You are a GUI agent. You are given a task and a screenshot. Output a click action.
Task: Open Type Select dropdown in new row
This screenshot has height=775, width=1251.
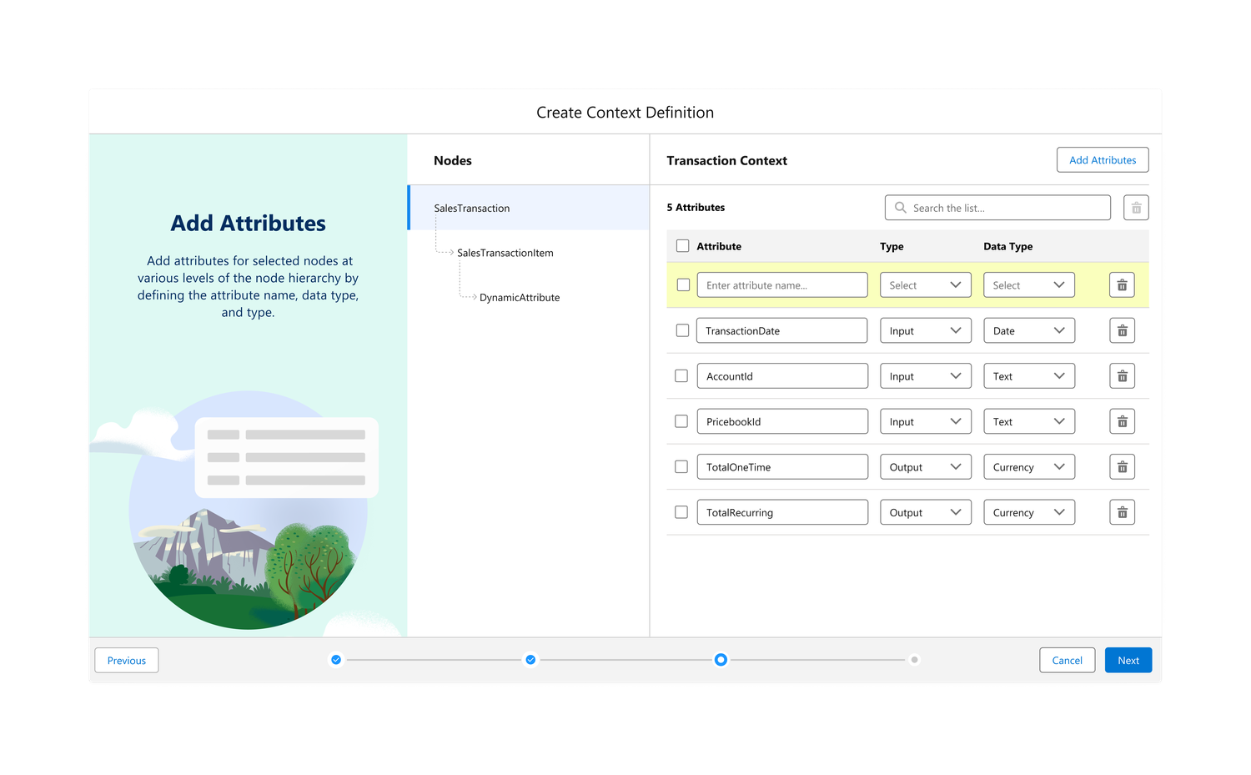(x=926, y=285)
